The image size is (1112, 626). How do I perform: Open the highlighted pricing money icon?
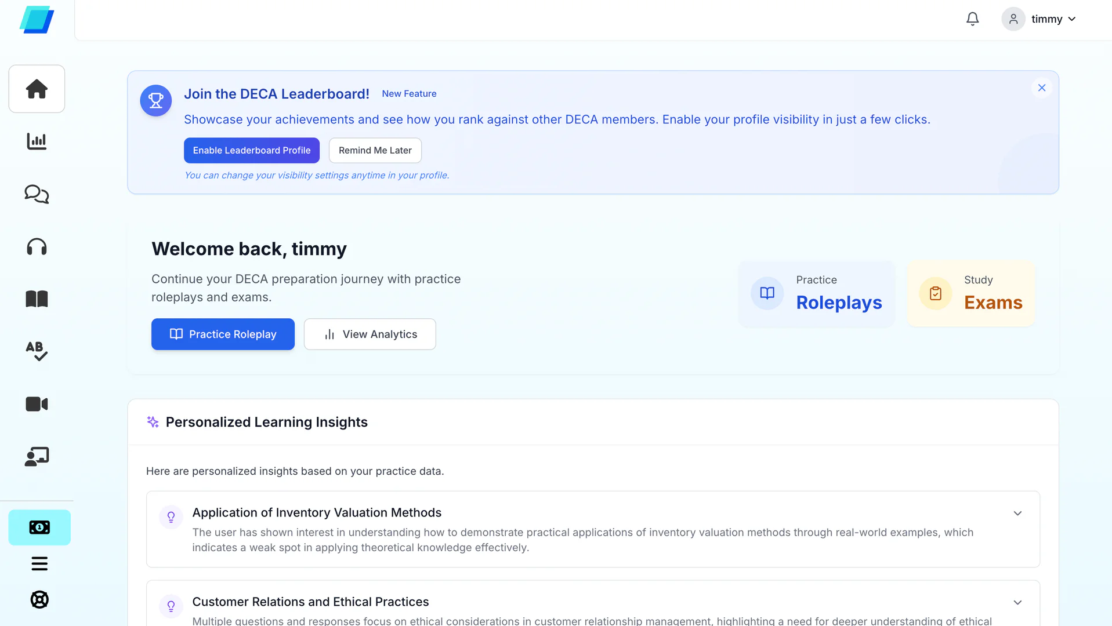coord(39,527)
